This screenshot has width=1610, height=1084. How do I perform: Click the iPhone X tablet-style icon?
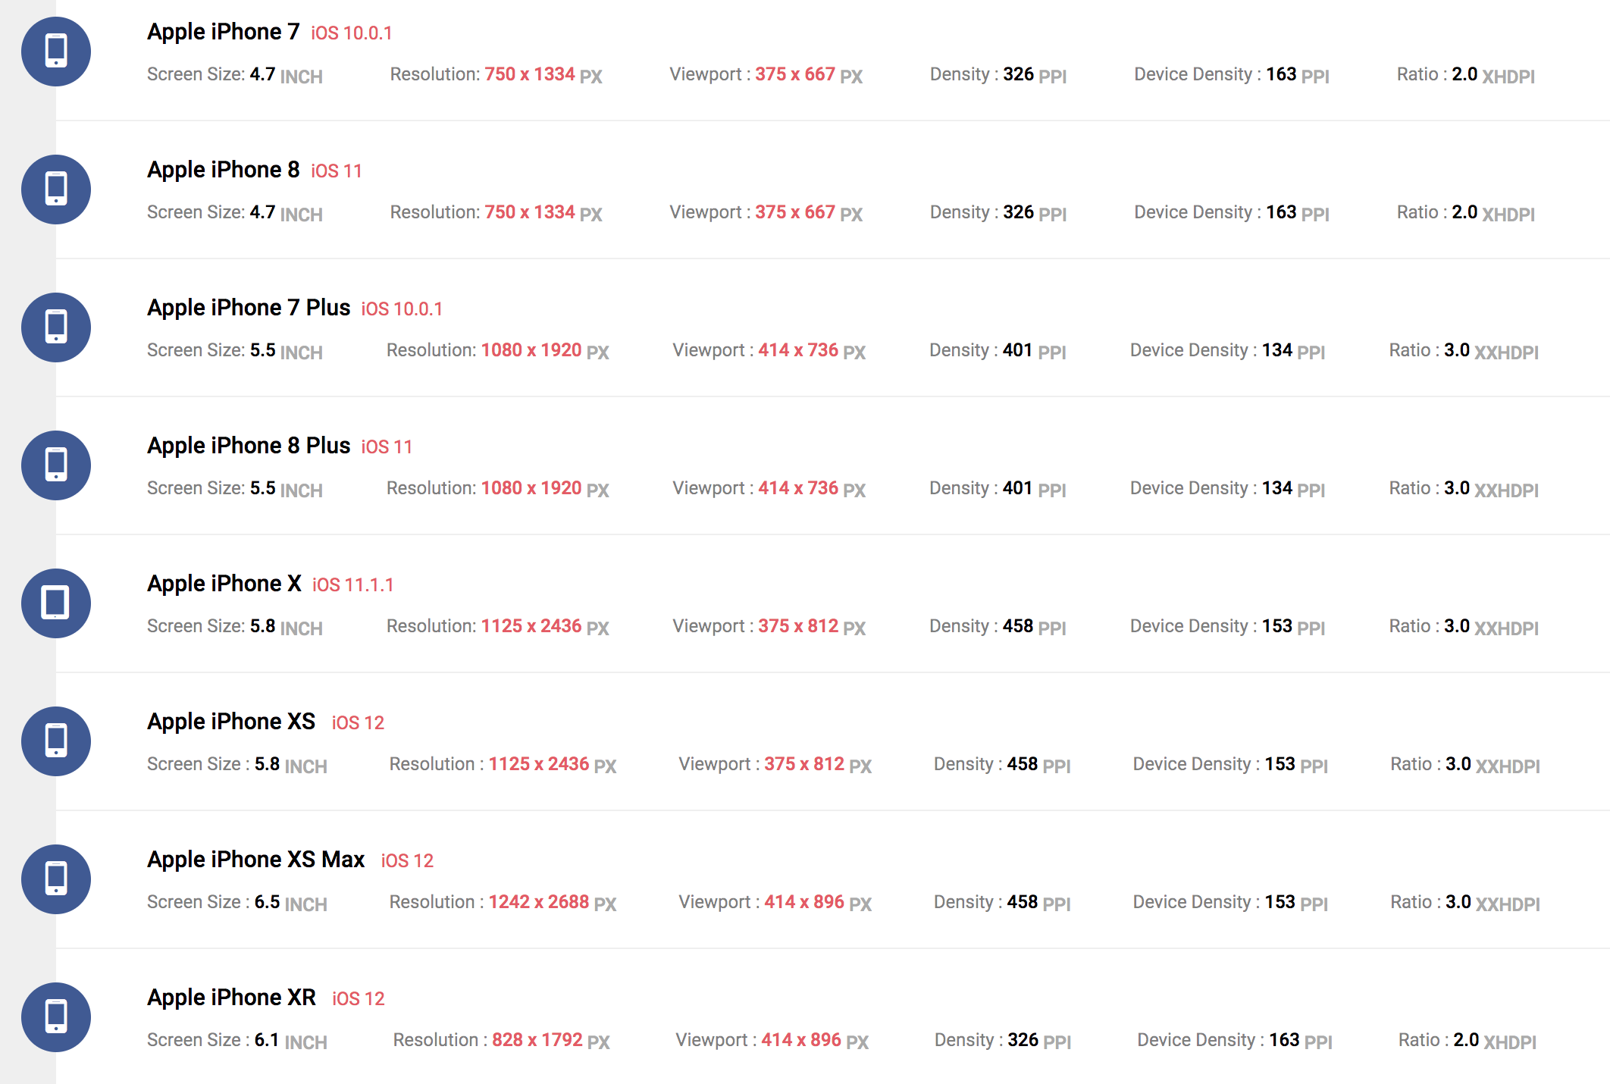pyautogui.click(x=56, y=603)
